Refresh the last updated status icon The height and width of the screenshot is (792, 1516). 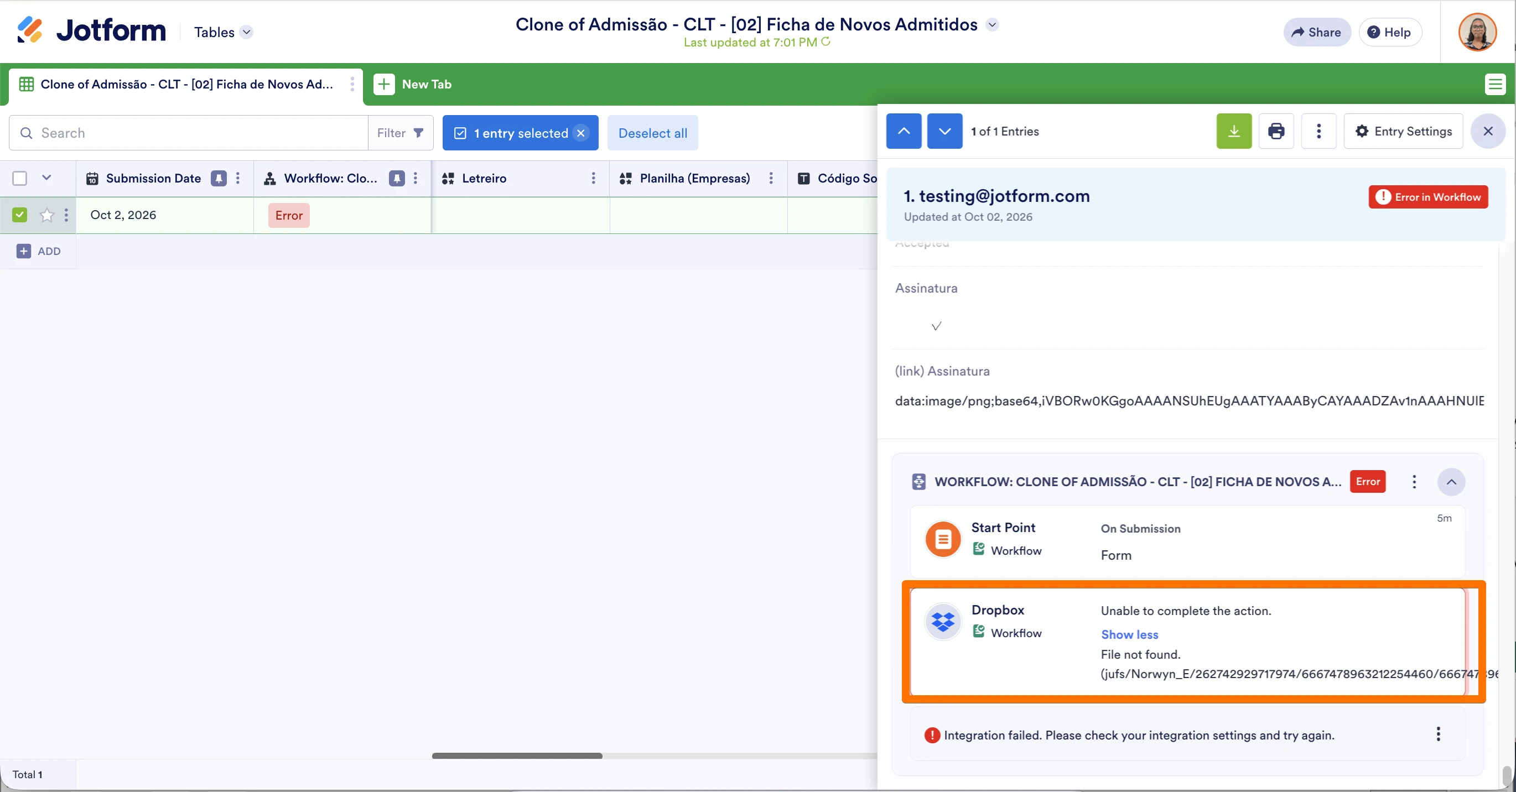[826, 42]
